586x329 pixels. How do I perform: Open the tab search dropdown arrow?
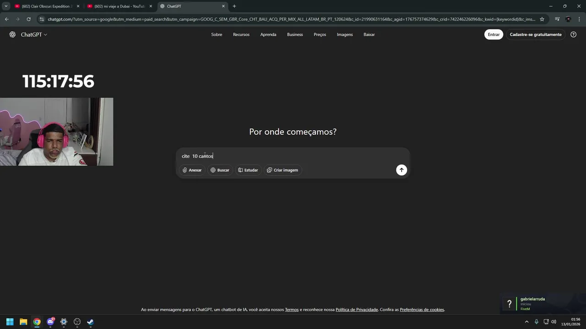(x=6, y=6)
